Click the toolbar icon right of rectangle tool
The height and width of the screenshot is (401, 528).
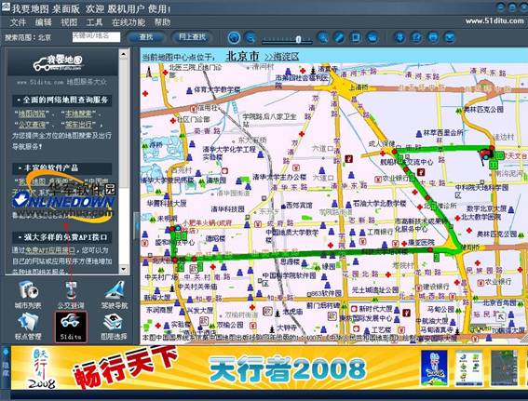[x=372, y=37]
